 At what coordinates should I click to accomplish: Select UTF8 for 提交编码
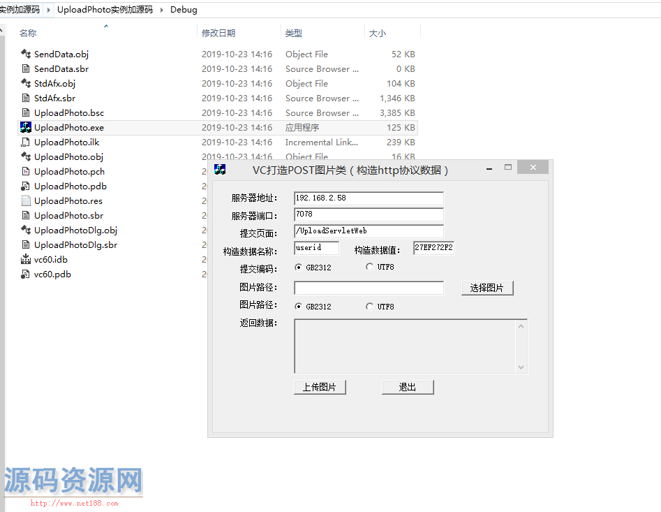369,267
